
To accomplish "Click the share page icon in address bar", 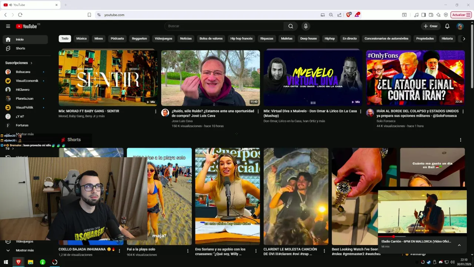I will [339, 15].
